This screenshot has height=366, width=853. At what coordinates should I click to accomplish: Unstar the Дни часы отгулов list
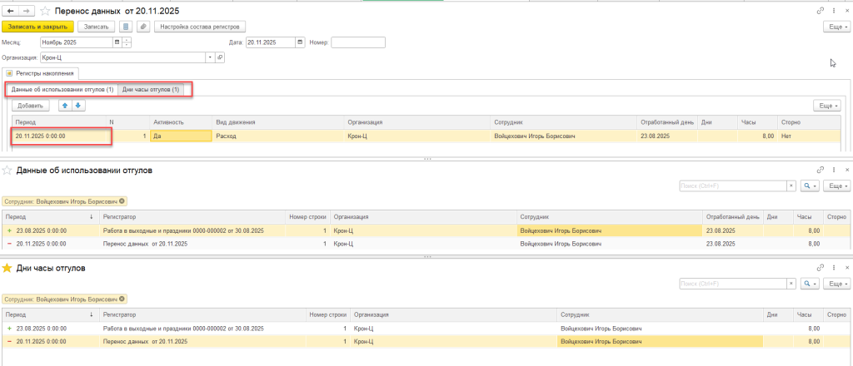[8, 267]
